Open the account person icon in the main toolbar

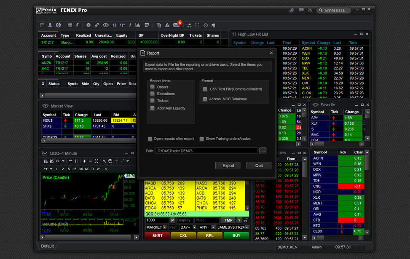[50, 25]
